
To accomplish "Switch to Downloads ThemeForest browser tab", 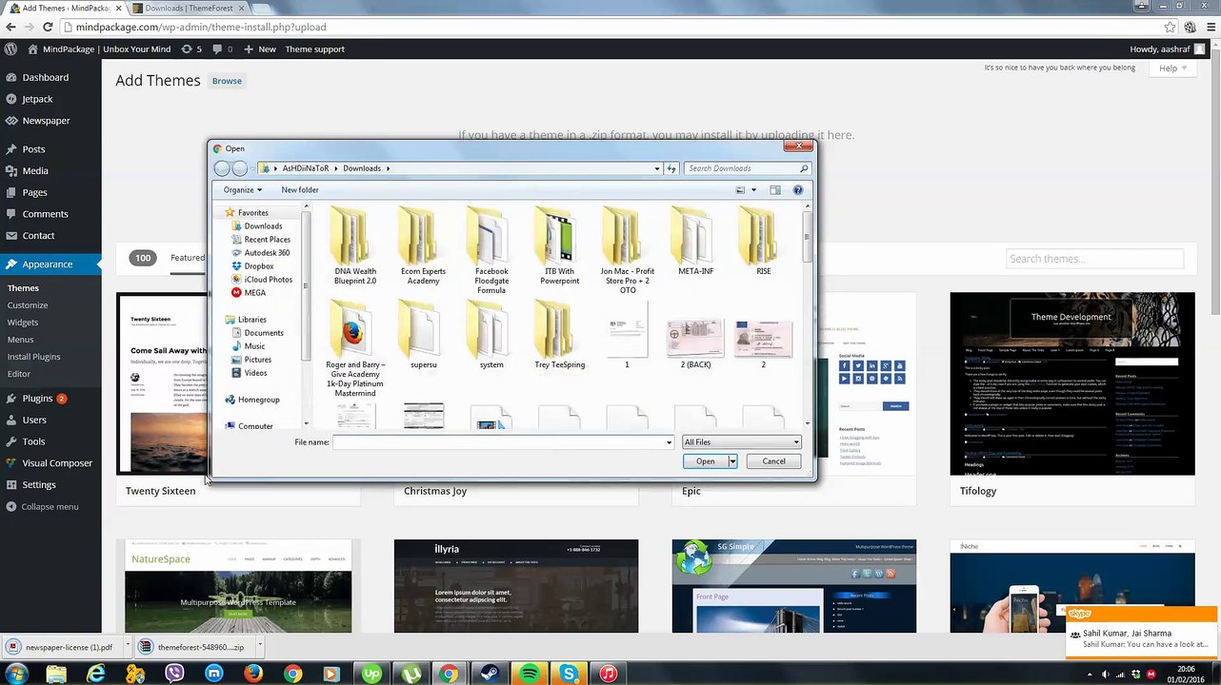I will (188, 9).
